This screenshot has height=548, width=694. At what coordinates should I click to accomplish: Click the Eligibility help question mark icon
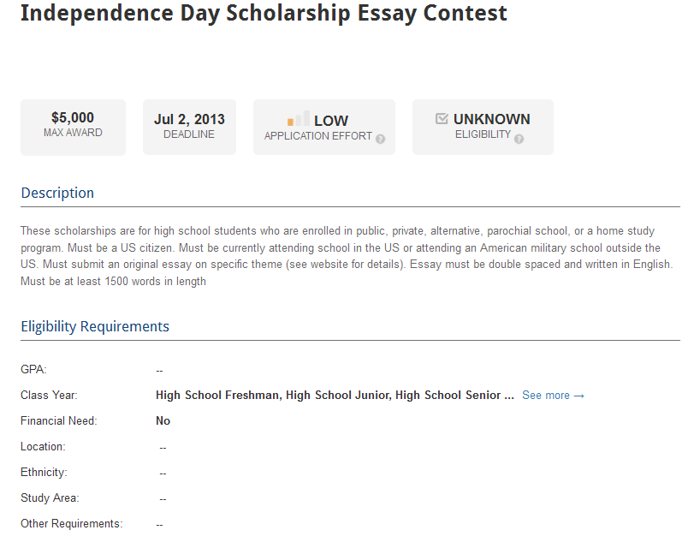[x=519, y=139]
